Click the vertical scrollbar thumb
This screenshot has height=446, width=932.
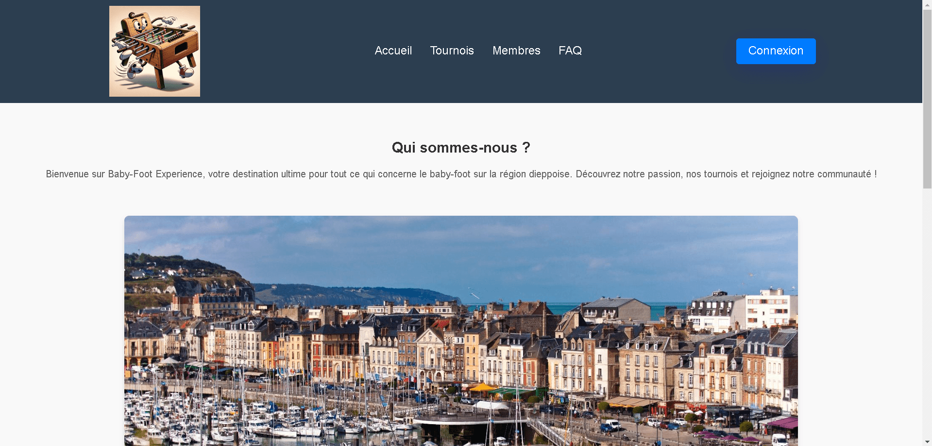click(927, 97)
